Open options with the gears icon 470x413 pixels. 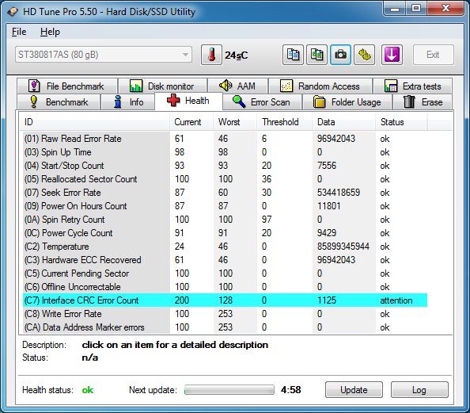[364, 55]
